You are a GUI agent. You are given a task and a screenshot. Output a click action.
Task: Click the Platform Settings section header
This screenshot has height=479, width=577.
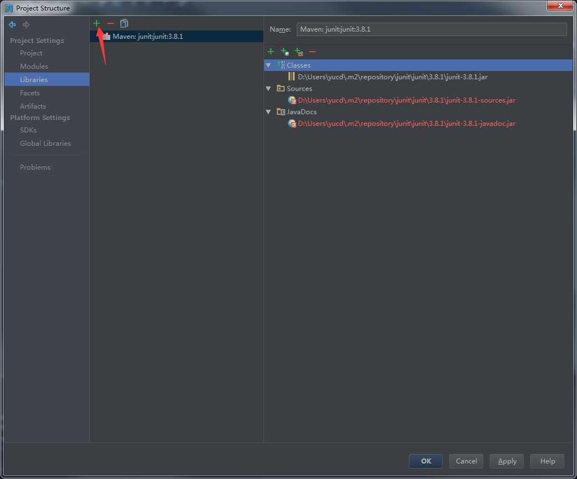(40, 118)
